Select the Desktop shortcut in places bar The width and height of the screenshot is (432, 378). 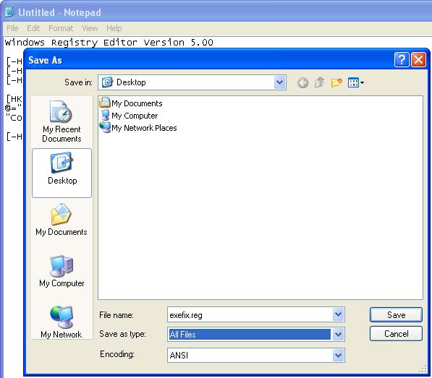pos(62,173)
